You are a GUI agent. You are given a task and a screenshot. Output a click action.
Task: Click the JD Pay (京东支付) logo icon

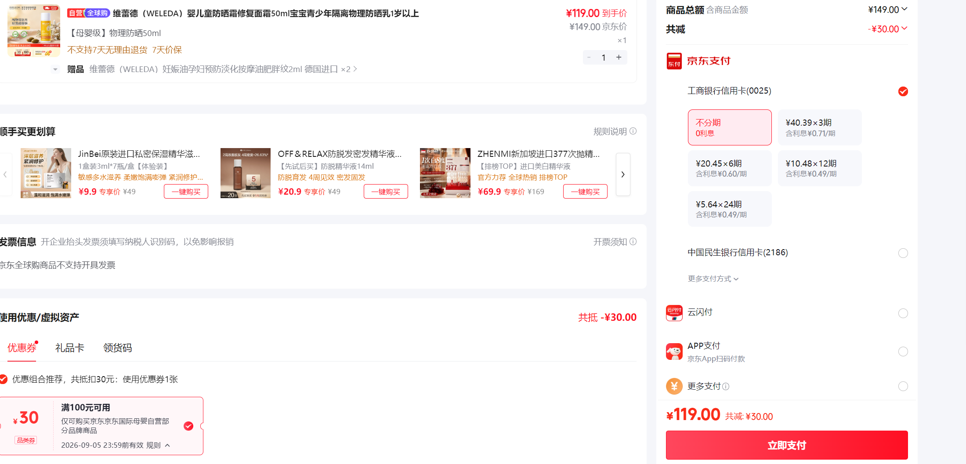[674, 61]
